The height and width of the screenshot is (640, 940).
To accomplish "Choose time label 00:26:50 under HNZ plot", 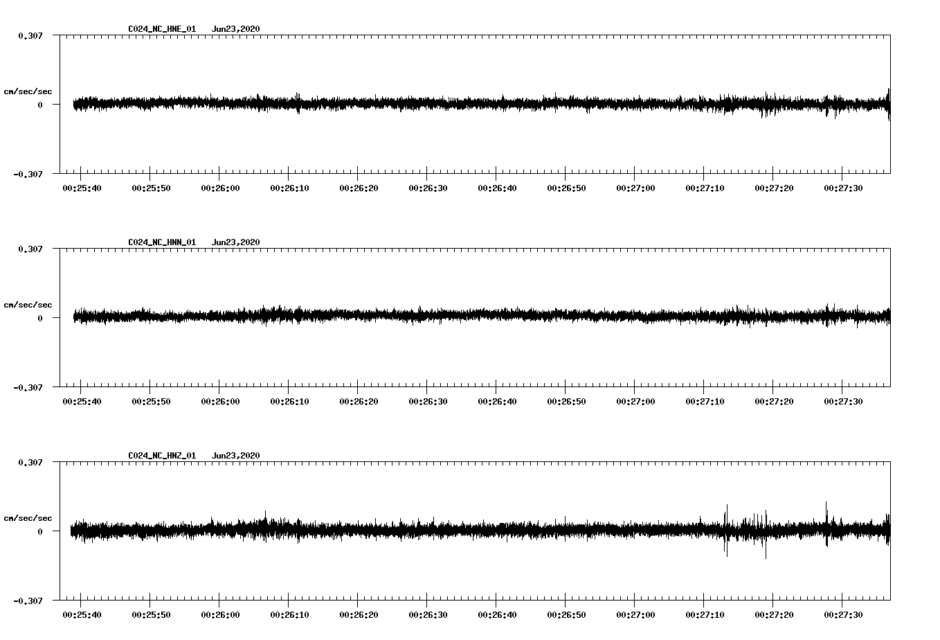I will pos(566,615).
